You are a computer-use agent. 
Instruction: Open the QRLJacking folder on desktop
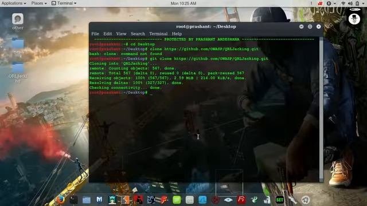18,73
